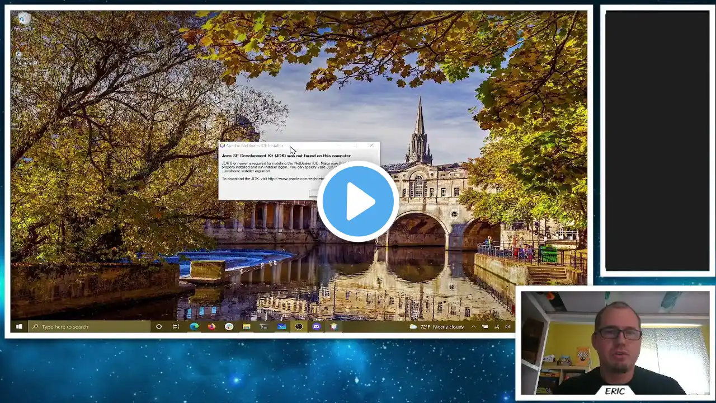Open the terminal icon on the taskbar
Viewport: 716px width, 403px height.
pos(263,326)
